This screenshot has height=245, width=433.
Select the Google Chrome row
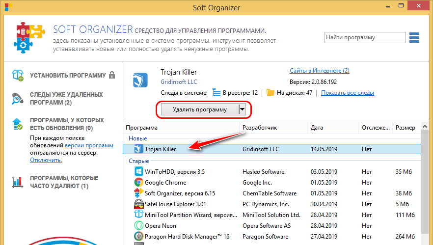[272, 182]
